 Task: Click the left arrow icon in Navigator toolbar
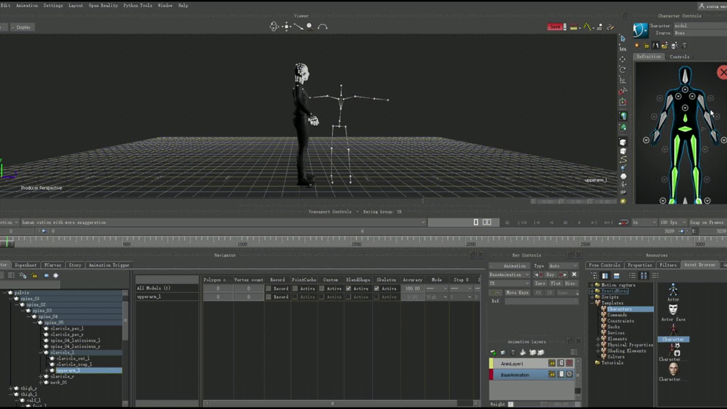point(46,275)
